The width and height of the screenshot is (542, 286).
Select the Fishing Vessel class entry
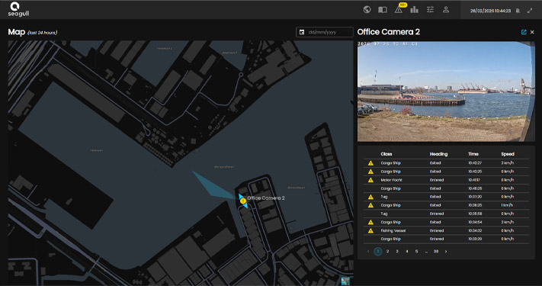click(x=393, y=230)
